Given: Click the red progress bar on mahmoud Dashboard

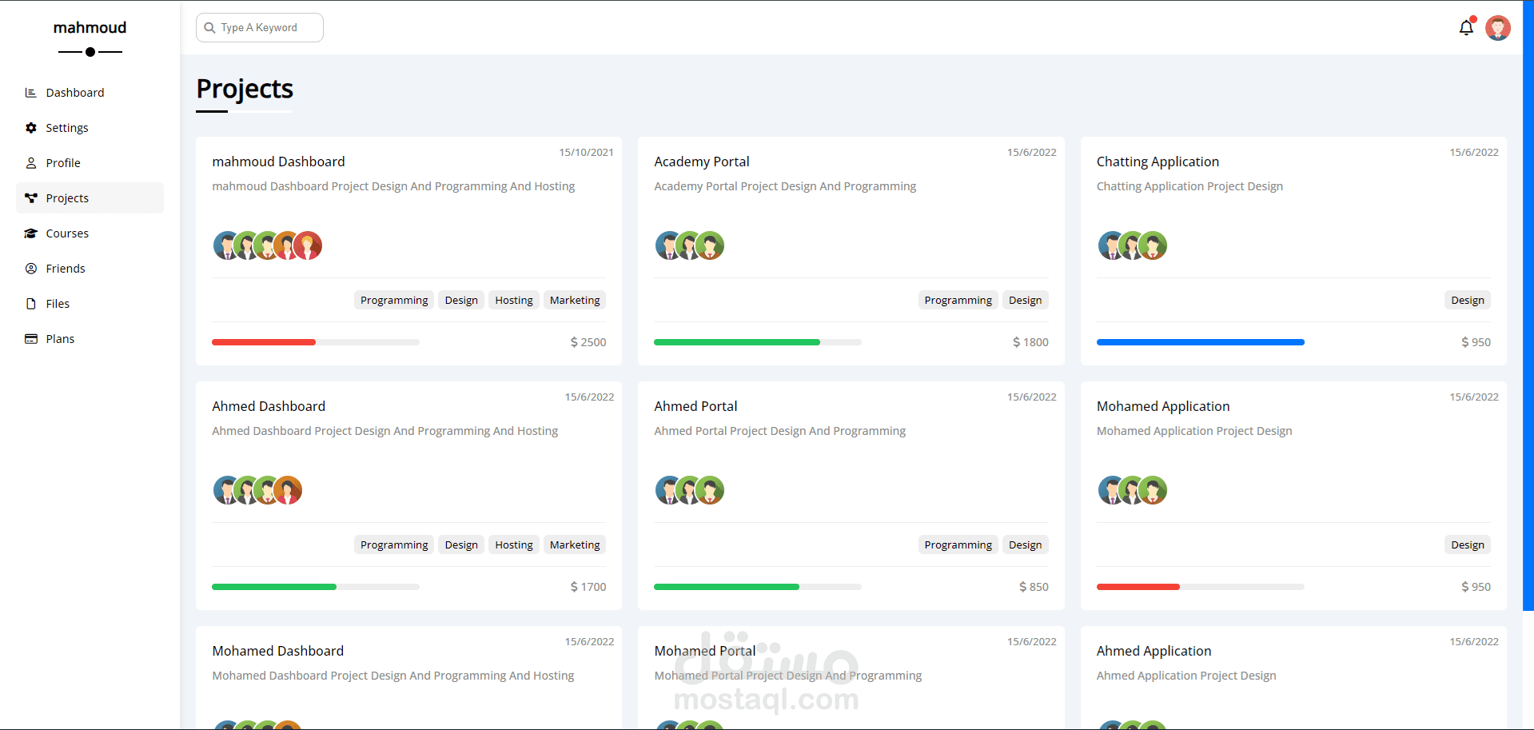Looking at the screenshot, I should pos(264,342).
